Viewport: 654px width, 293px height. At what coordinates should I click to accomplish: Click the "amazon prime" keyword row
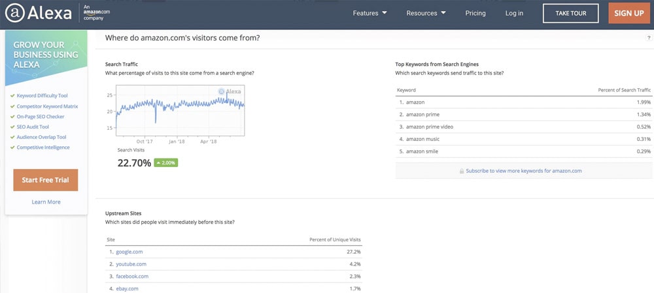tap(523, 114)
